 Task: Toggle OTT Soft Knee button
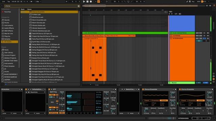(54, 113)
